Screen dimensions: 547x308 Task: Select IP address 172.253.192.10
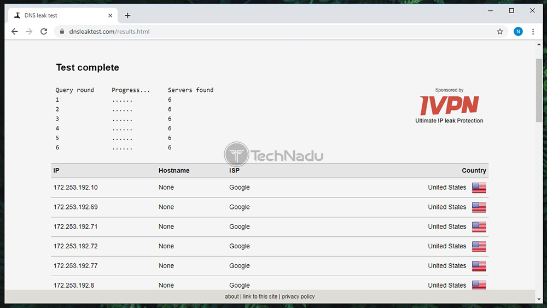[x=75, y=187]
